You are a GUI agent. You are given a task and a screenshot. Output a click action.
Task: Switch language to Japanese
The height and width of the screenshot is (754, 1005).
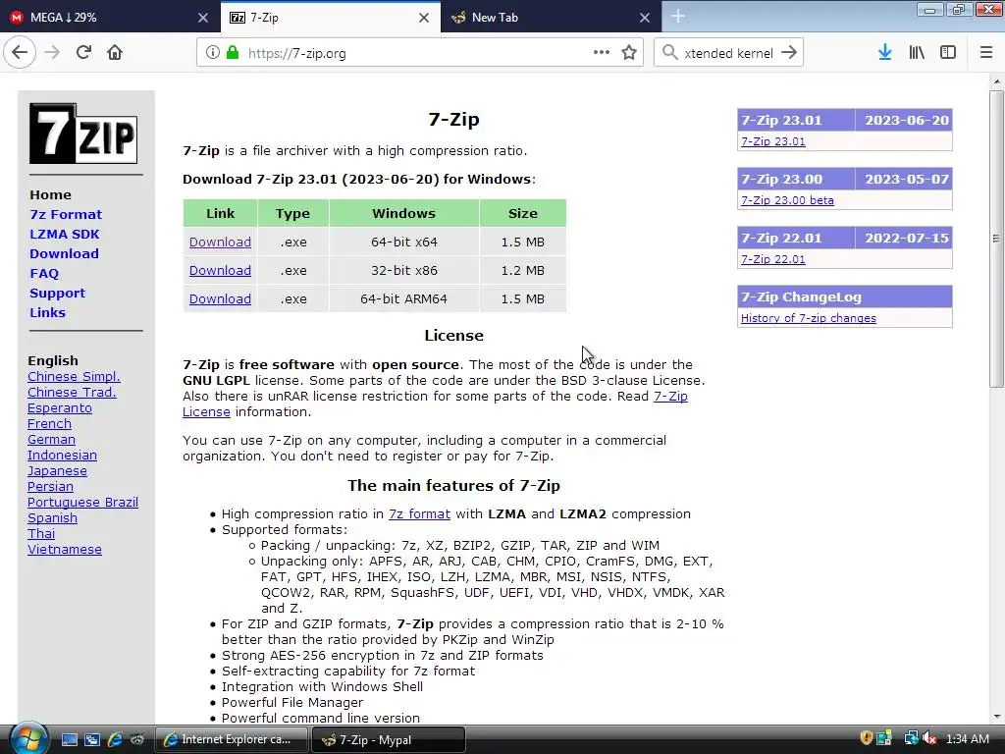click(x=57, y=470)
